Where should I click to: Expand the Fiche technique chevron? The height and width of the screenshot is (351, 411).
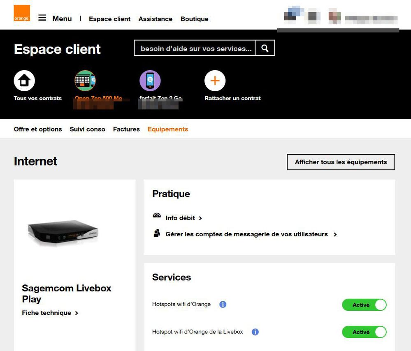76,313
